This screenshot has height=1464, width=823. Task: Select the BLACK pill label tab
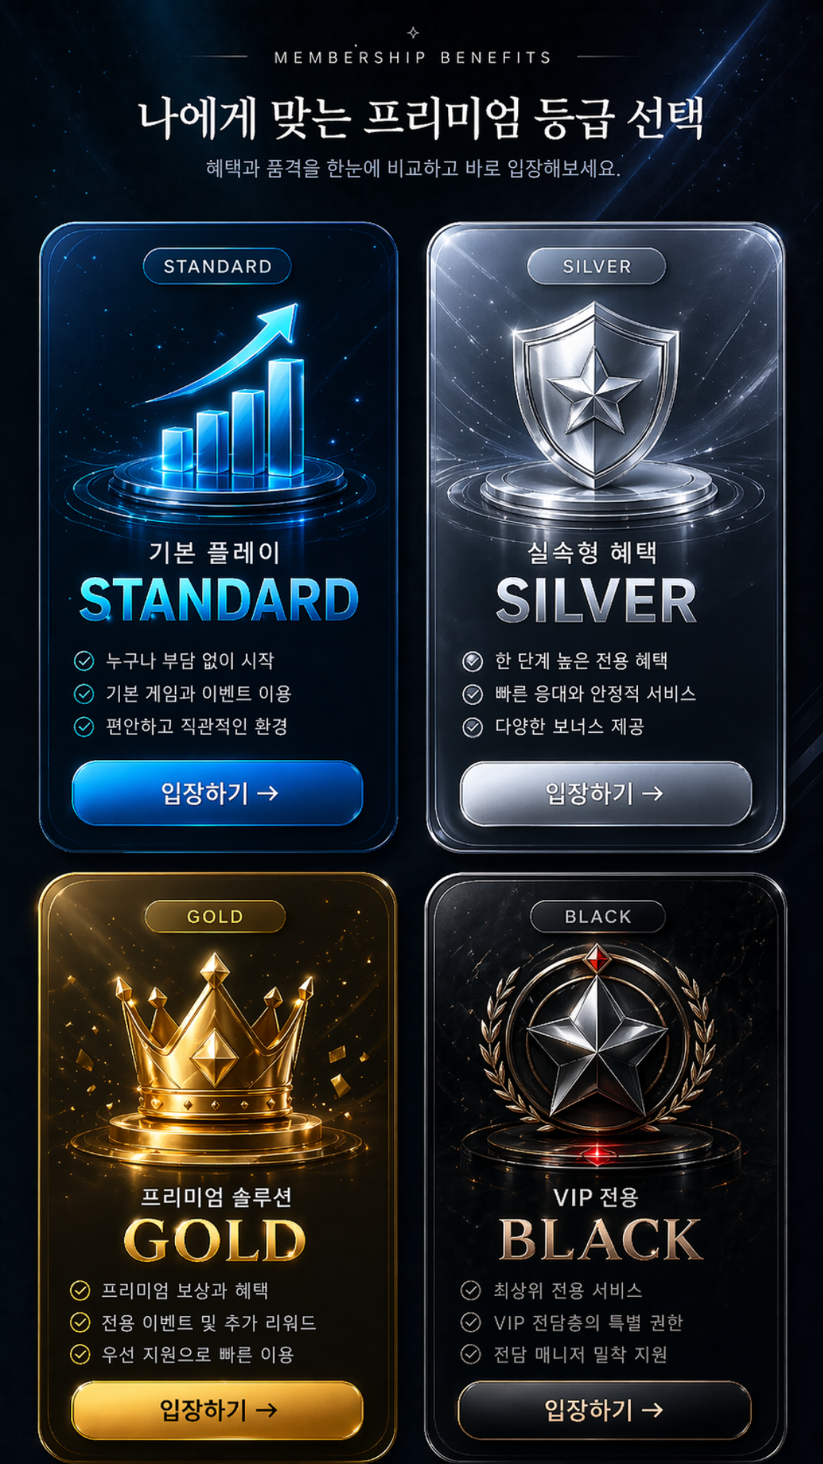598,916
